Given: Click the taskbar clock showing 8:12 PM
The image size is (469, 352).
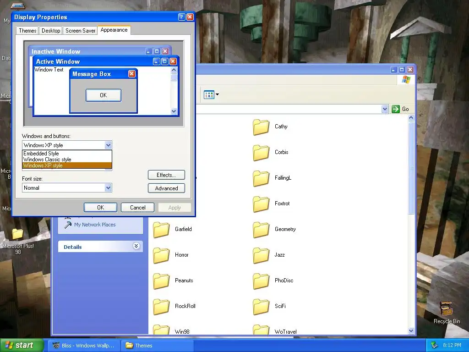Looking at the screenshot, I should pos(452,345).
